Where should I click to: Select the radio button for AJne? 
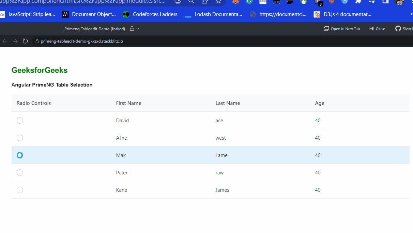[x=20, y=138]
